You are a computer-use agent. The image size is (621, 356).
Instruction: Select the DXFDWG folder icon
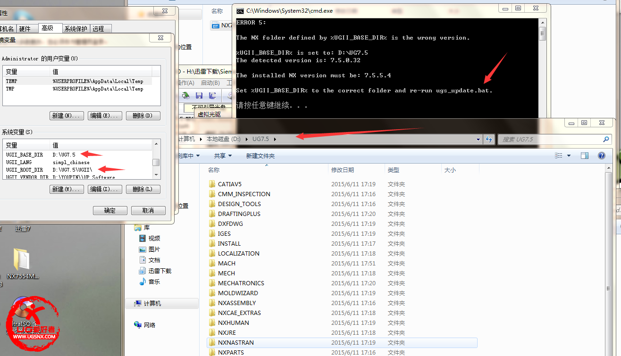[212, 224]
